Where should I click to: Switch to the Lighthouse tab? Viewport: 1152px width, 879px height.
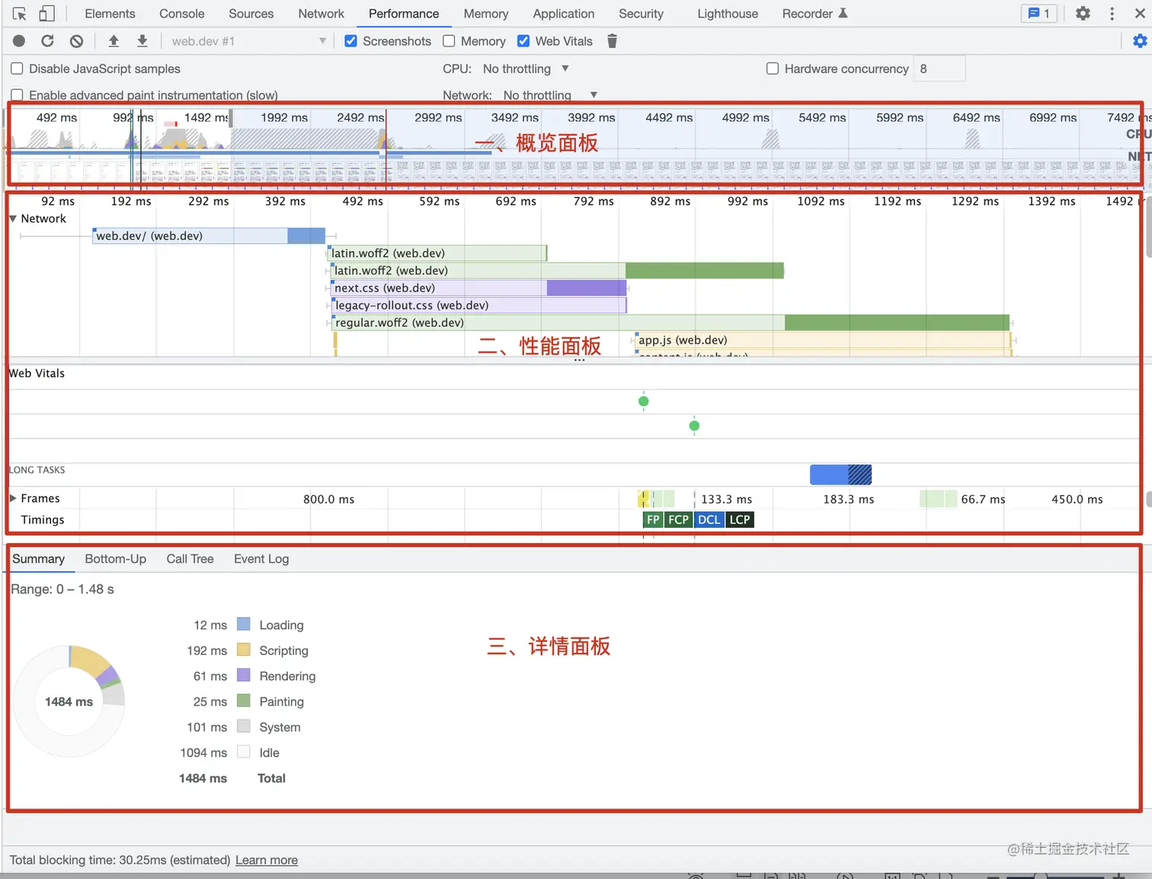tap(728, 14)
